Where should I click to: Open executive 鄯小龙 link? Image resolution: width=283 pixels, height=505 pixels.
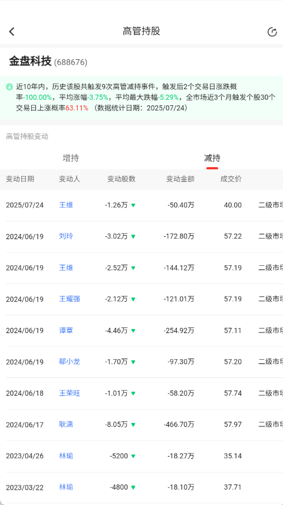coord(70,361)
